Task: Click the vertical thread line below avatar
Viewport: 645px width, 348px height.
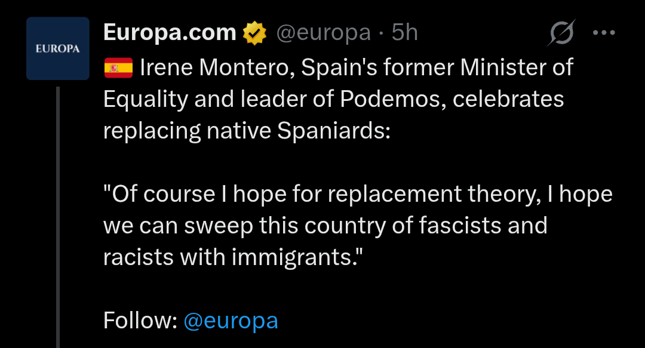Action: tap(58, 215)
